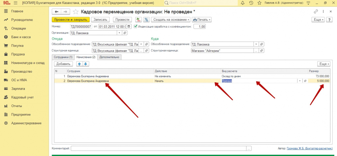Viewport: 337px width, 156px height.
Task: Click Провести button
Action: pyautogui.click(x=122, y=19)
